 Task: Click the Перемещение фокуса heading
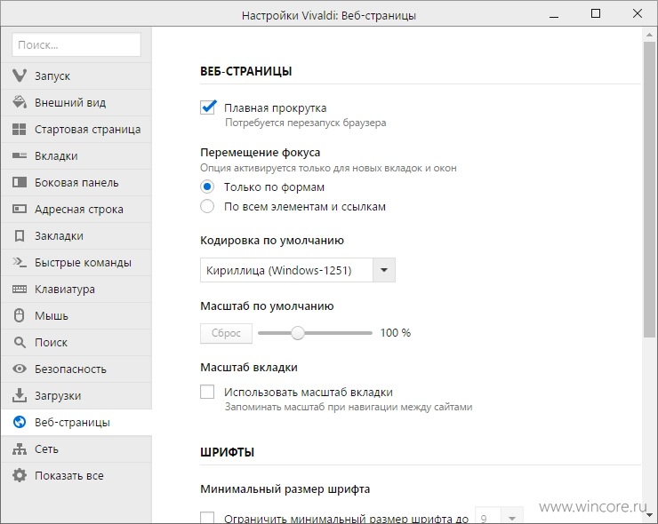click(261, 152)
